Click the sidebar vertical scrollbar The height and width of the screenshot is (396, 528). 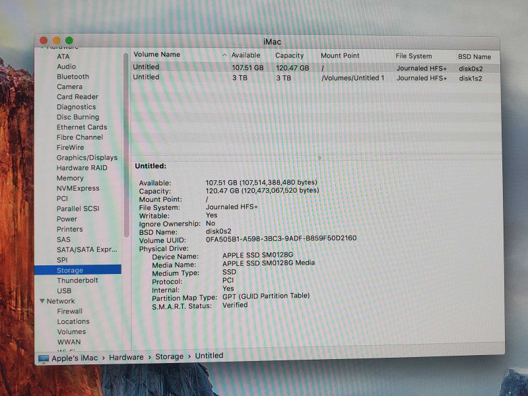pyautogui.click(x=126, y=145)
